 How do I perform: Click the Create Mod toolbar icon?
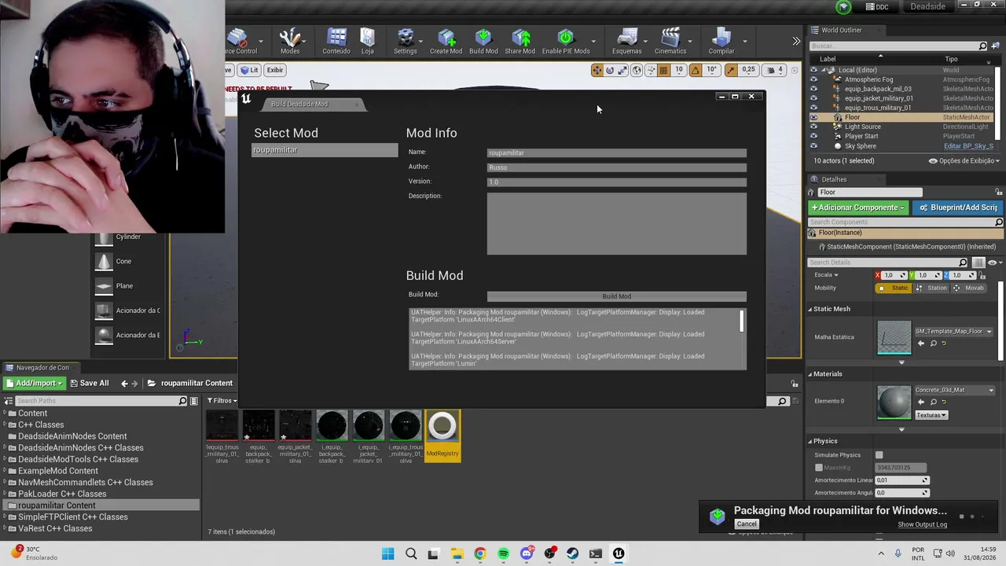coord(446,42)
